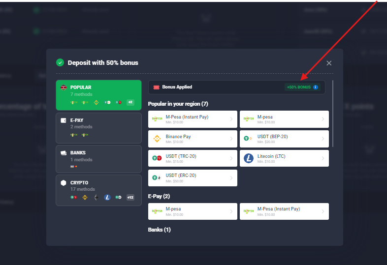Click the E-Pay (2) section heading
This screenshot has height=265, width=387.
(x=159, y=196)
